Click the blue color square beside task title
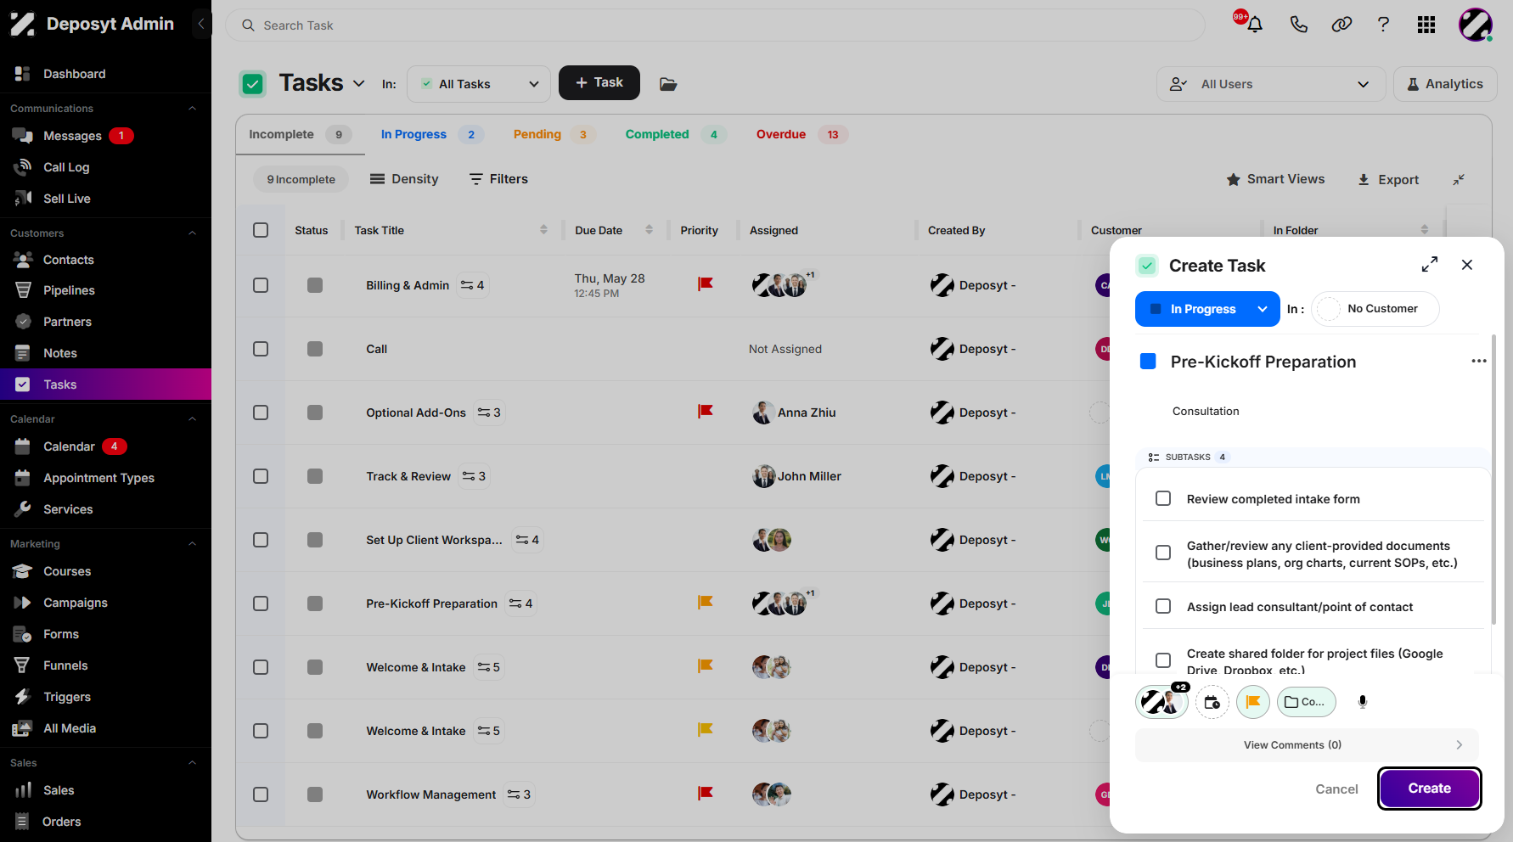 click(x=1148, y=362)
